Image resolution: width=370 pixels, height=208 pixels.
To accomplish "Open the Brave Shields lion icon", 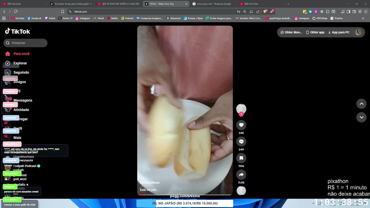I will tap(265, 12).
